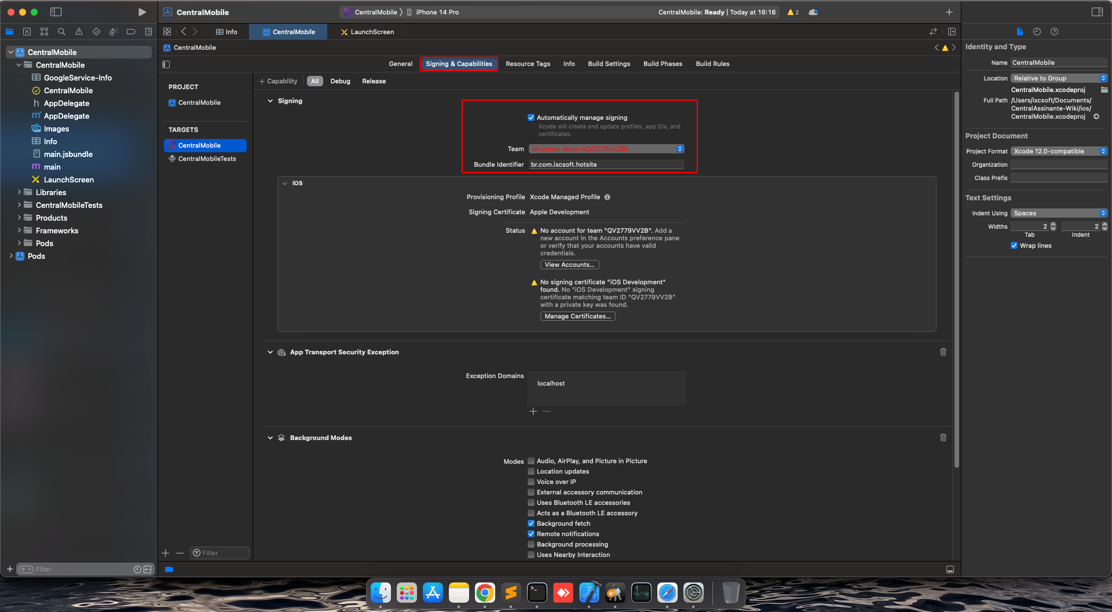Run the project with the play button
1112x612 pixels.
(x=142, y=12)
